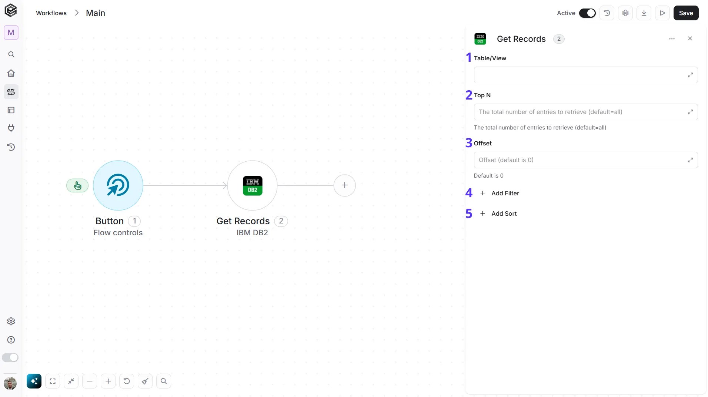The height and width of the screenshot is (397, 708).
Task: Expand the Table/View field editor
Action: (x=690, y=75)
